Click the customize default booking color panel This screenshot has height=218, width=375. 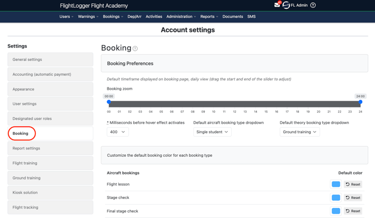[x=235, y=155]
